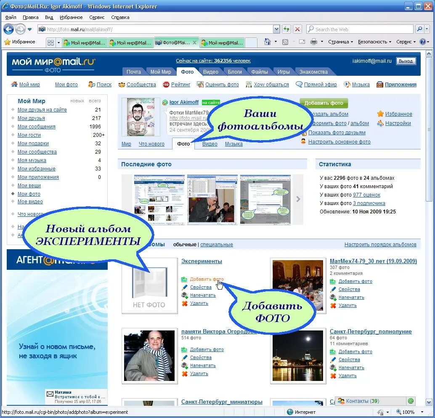The width and height of the screenshot is (435, 418).
Task: Click the Что нового profile sub-tab
Action: 151,144
